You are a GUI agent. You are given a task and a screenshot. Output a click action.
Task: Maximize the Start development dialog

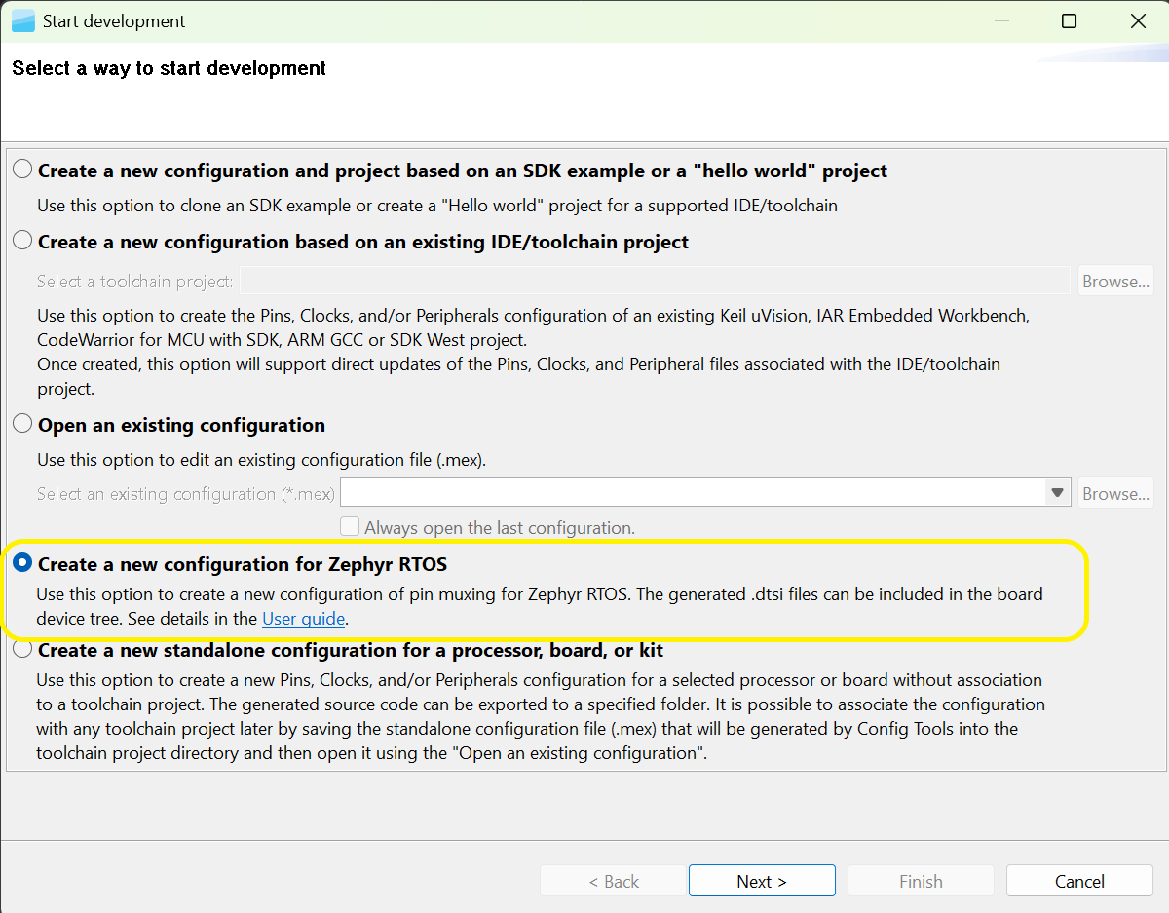(x=1069, y=20)
